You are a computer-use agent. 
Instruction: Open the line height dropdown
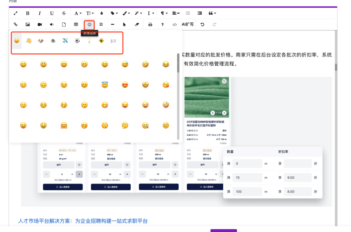click(150, 13)
